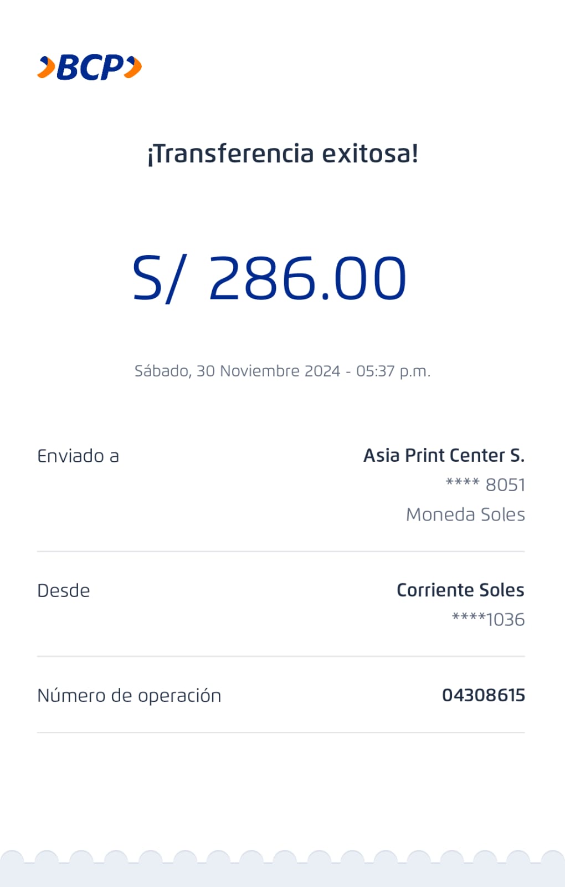Click the "¡Transferencia exitosa!" heading
The width and height of the screenshot is (565, 887).
pos(282,154)
